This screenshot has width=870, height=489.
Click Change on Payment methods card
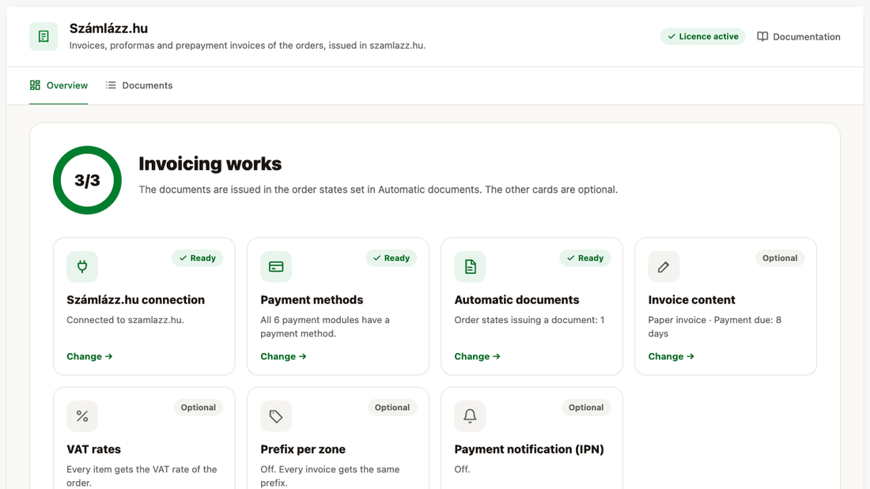point(283,356)
